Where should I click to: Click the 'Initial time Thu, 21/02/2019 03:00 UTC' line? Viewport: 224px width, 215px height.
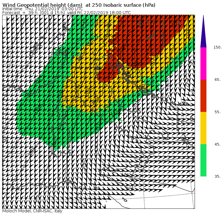[x=42, y=9]
